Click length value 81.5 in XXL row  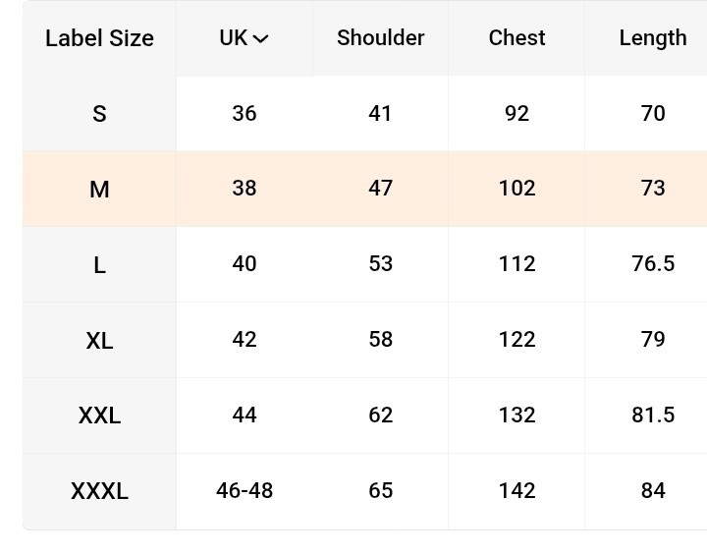point(652,415)
